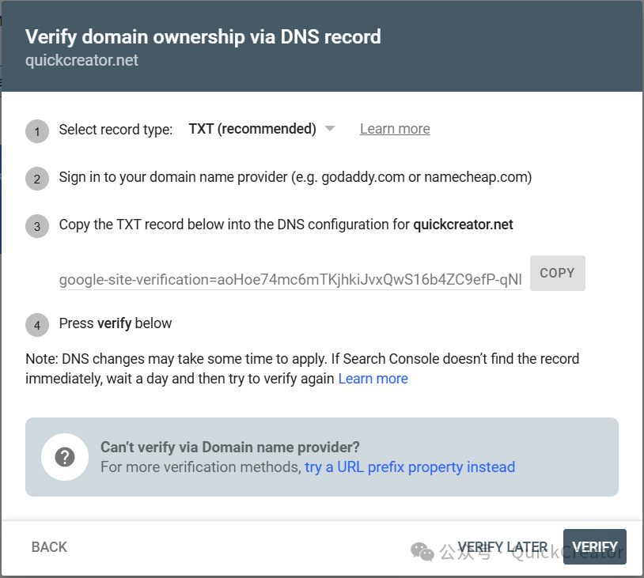The width and height of the screenshot is (644, 578).
Task: Click the WeChat logo watermark icon
Action: tap(422, 550)
